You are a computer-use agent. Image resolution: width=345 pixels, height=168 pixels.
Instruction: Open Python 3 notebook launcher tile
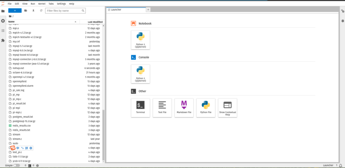140,40
